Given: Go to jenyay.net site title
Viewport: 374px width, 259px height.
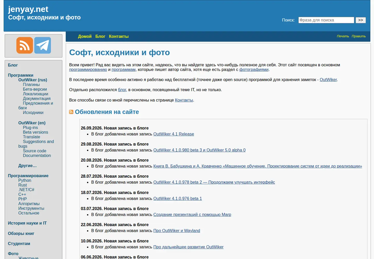Looking at the screenshot, I should 28,9.
